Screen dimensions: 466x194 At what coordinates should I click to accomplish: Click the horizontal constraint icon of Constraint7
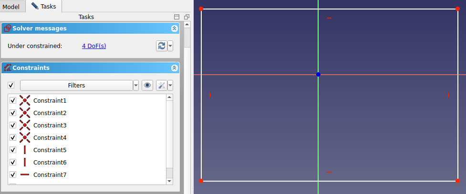[25, 175]
